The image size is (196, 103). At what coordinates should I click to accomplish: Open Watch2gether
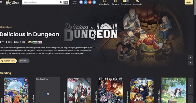click(104, 3)
